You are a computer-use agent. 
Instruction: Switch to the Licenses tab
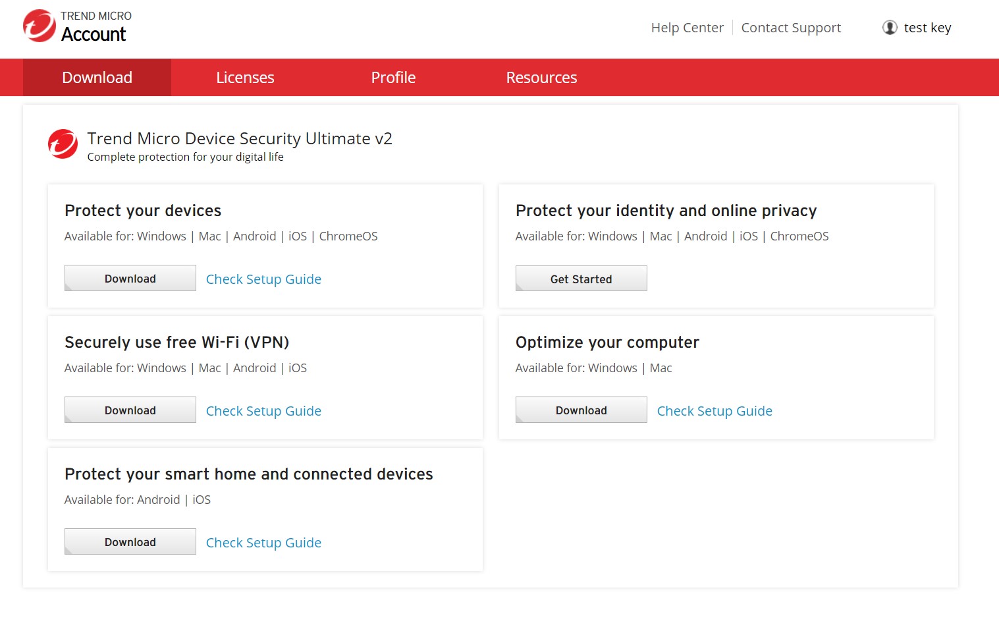pyautogui.click(x=244, y=77)
